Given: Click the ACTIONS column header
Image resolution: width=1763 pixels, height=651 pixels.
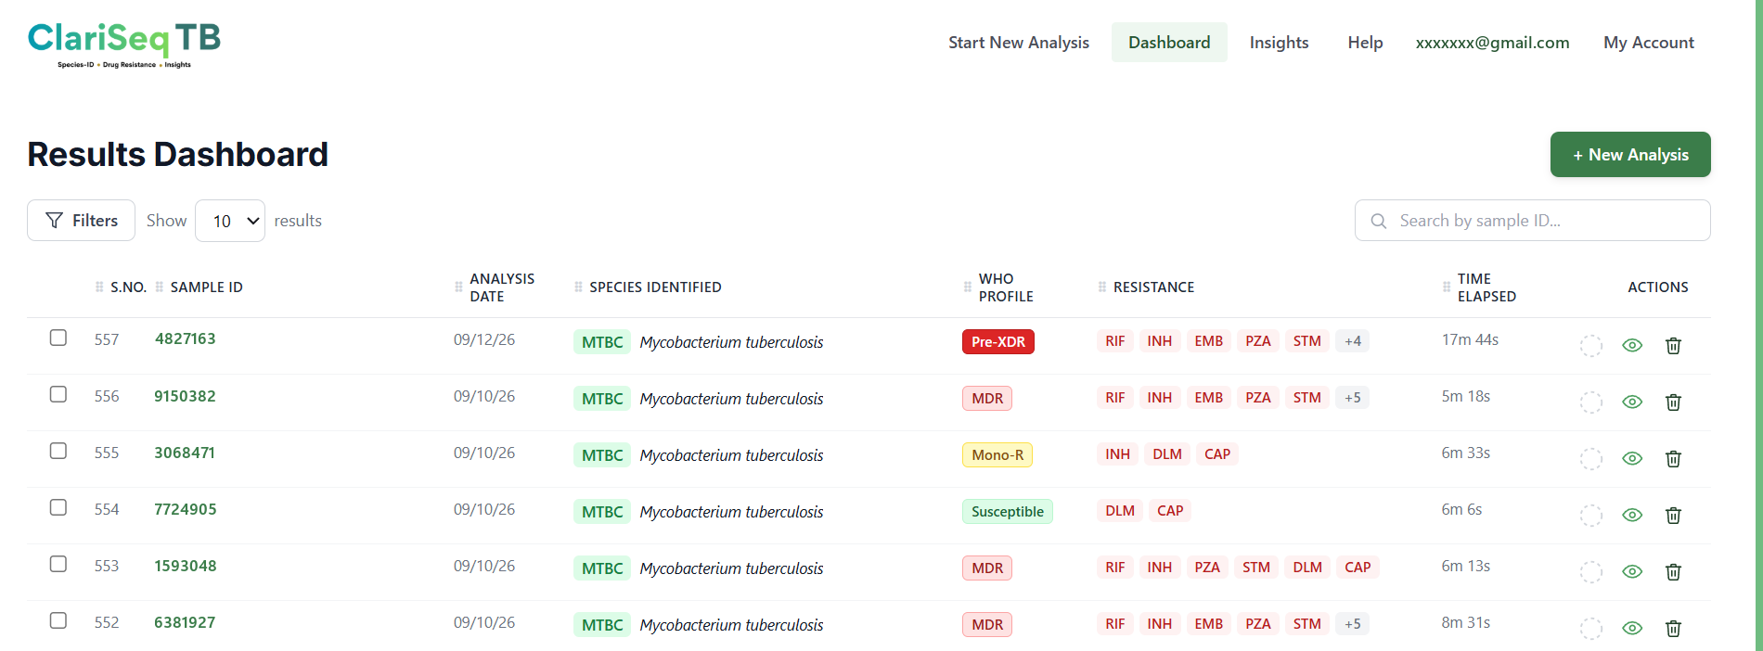Looking at the screenshot, I should click(x=1658, y=287).
